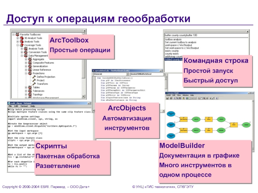
Task: Open the Model menu in ModelBuilder
Action: 168,95
